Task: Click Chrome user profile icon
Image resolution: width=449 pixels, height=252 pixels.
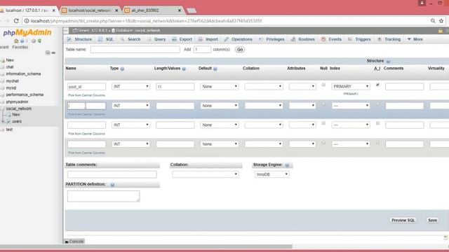Action: pos(422,3)
